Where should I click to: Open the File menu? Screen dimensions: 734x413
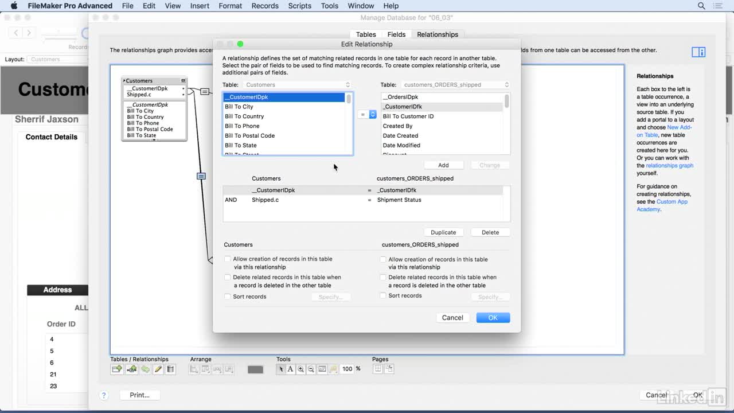(128, 6)
